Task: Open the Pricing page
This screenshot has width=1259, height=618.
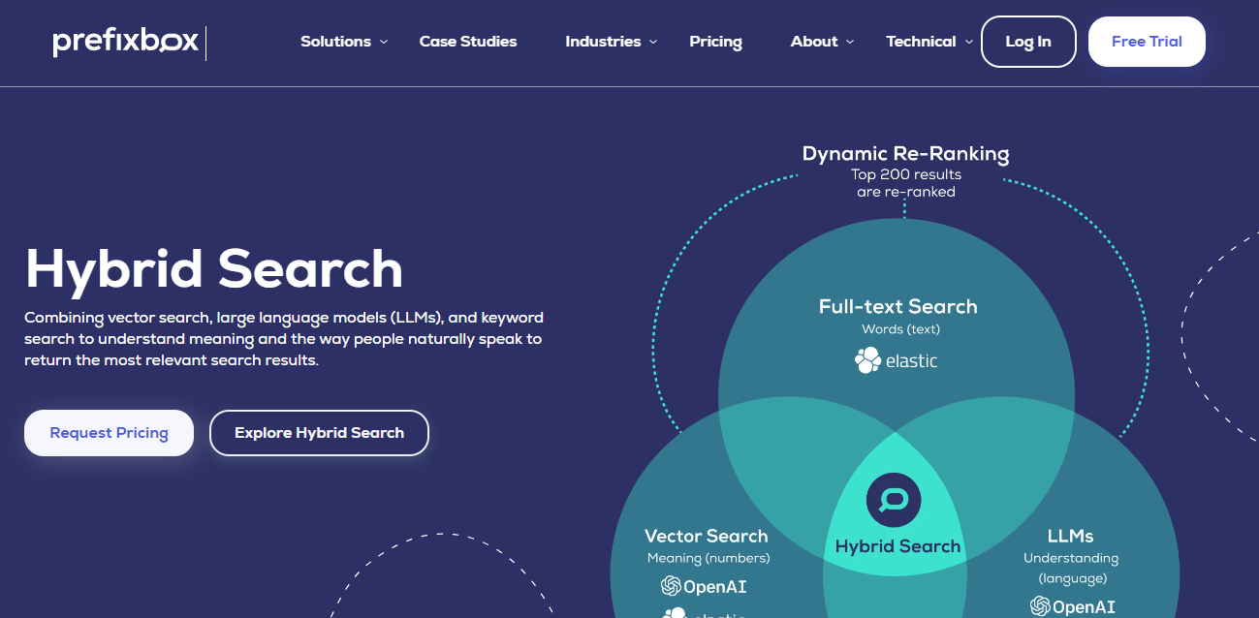Action: pyautogui.click(x=715, y=42)
